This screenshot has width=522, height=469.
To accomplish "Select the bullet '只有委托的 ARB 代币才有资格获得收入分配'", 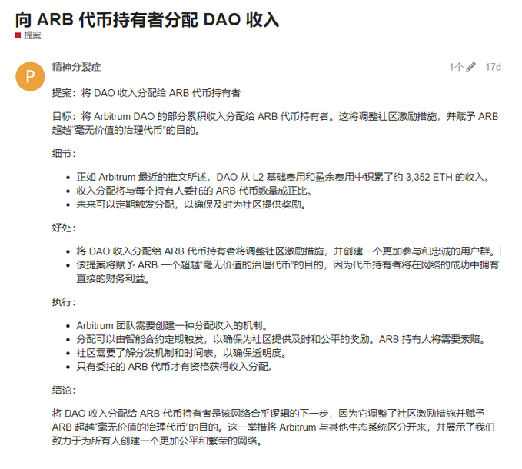I will click(x=175, y=367).
